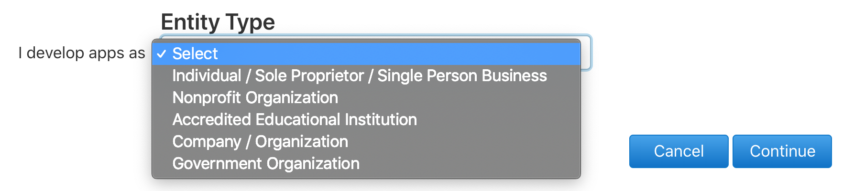Click the Continue button
Viewport: 854px width, 191px height.
pos(782,151)
